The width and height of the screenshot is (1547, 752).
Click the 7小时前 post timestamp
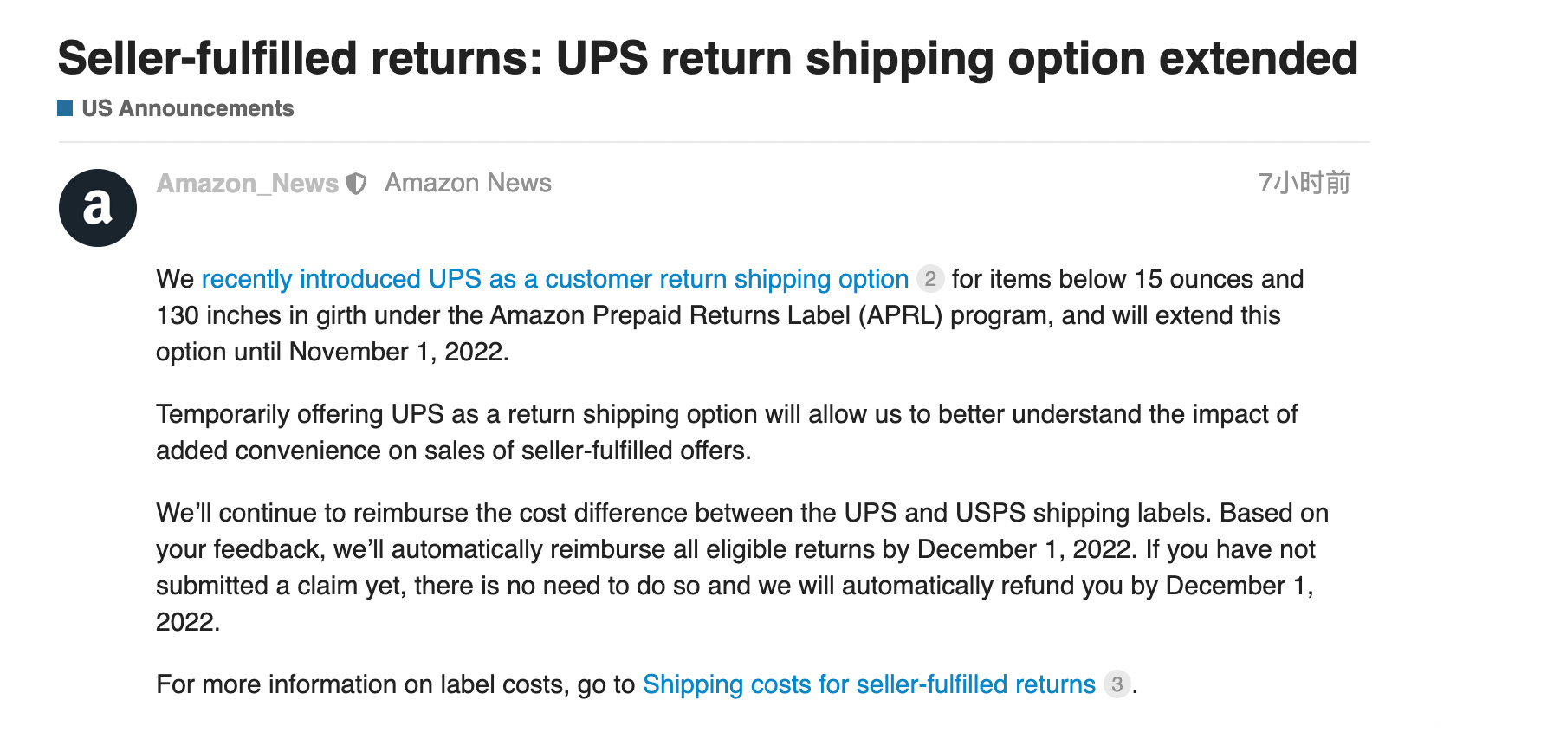1304,183
